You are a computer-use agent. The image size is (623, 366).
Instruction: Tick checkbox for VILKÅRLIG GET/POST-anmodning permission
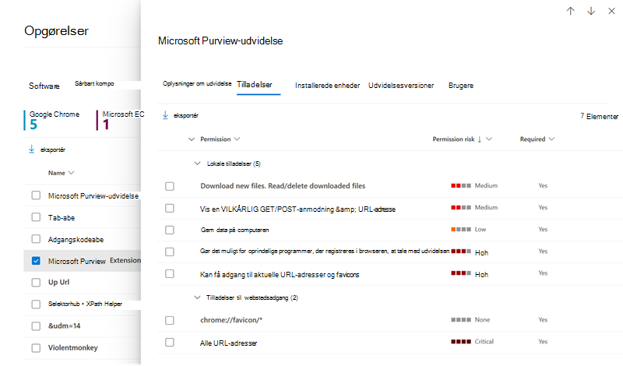[x=170, y=208]
